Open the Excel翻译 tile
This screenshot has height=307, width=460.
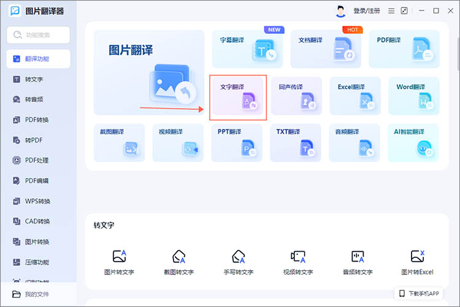coord(355,96)
